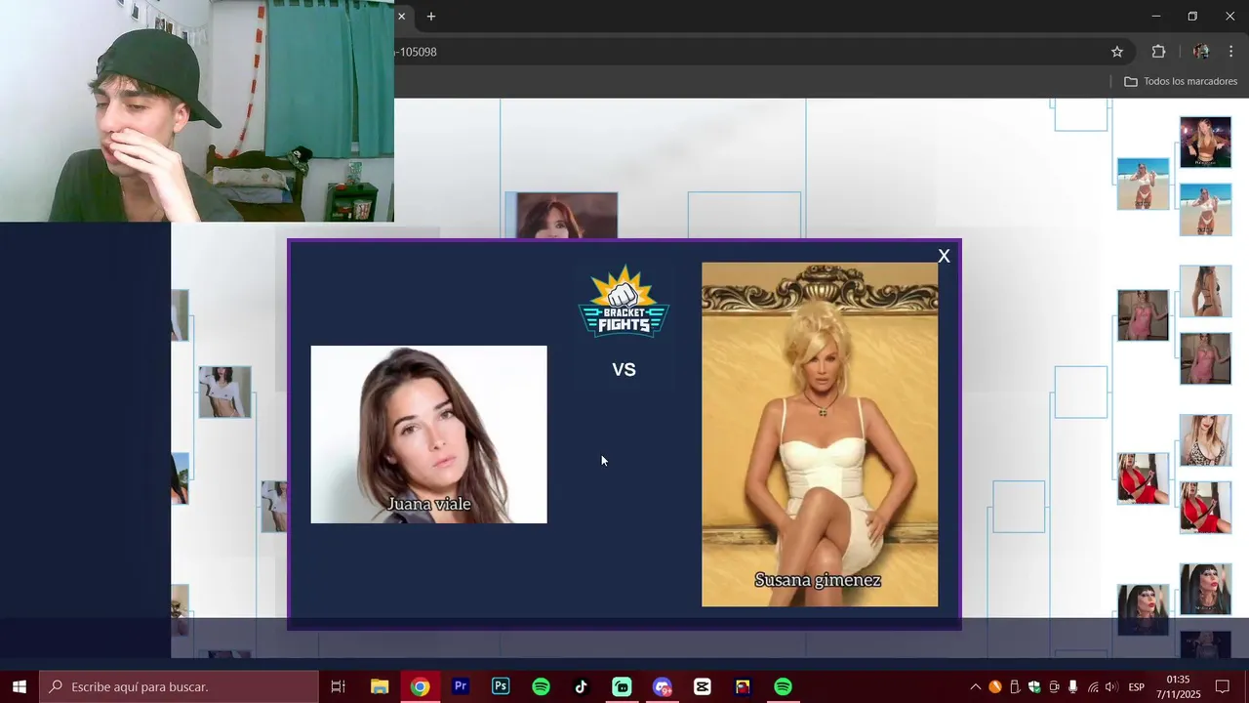Open the Spotify icon next to Photoshop

coord(541,686)
